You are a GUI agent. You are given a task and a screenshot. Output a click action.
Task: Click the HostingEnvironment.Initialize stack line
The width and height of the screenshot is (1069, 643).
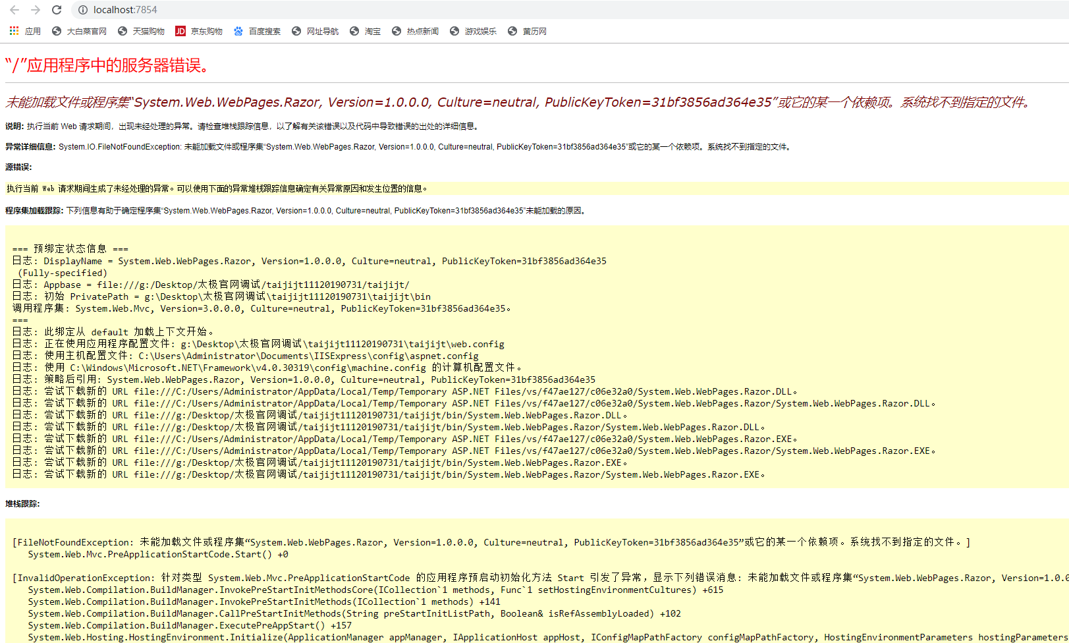click(548, 637)
